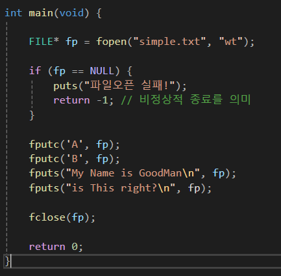Click the closing brace of main on the last line

point(7,261)
